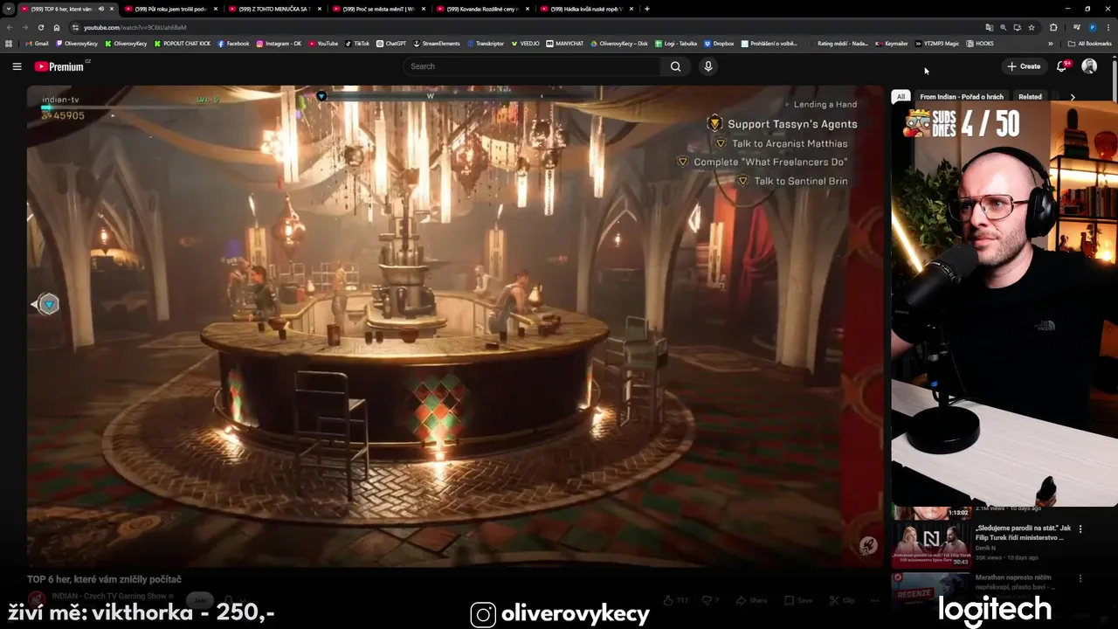Open the indian-tv channel watermark in the video
The width and height of the screenshot is (1118, 629).
pos(867,546)
